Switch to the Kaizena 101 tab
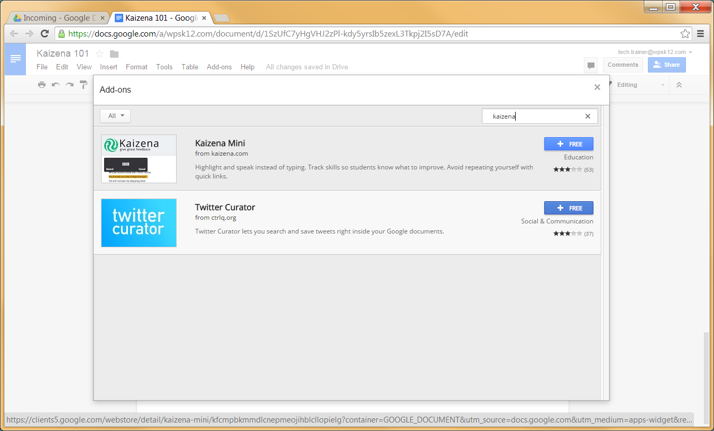Screen dimensions: 714x431 161,18
